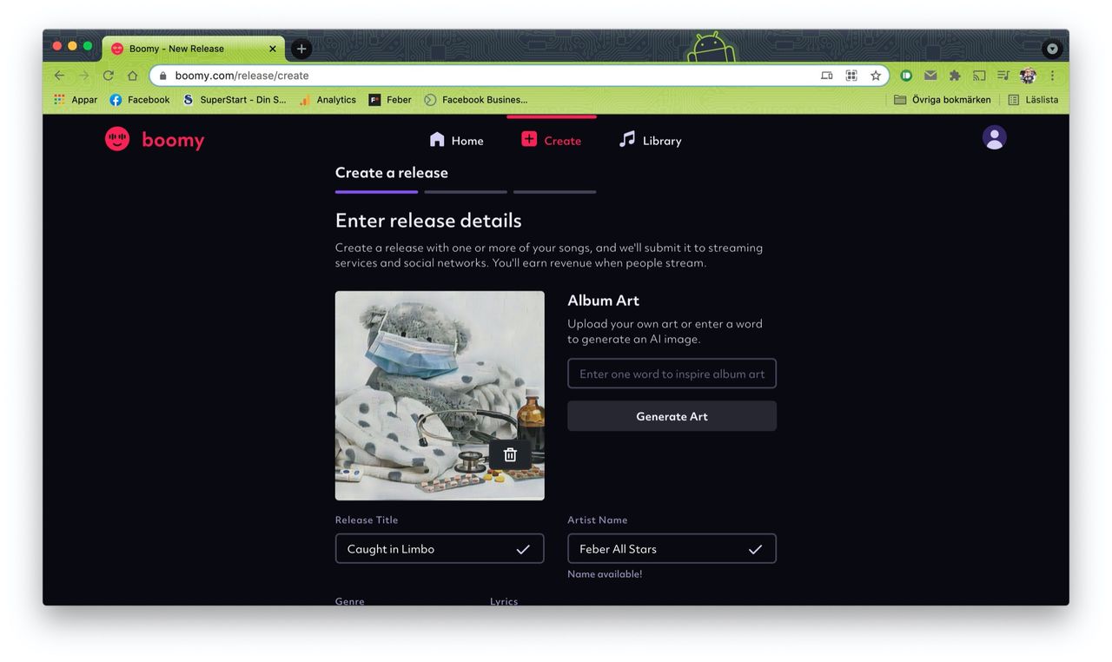Open the Facebook bookmark

[x=140, y=100]
